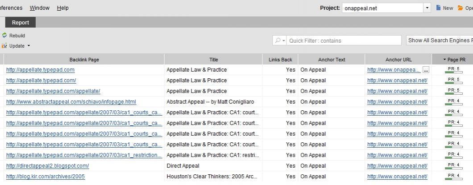Click the Quick Filter magnifier icon
The width and height of the screenshot is (473, 185).
[278, 40]
